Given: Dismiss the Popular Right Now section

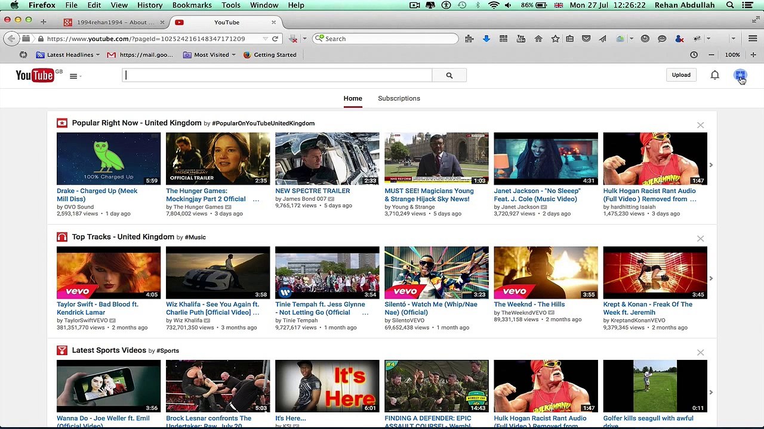Looking at the screenshot, I should 700,125.
